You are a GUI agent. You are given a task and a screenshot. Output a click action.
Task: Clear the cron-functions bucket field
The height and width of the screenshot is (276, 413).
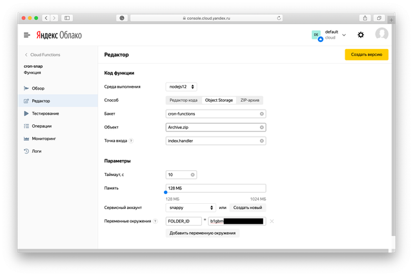(261, 113)
